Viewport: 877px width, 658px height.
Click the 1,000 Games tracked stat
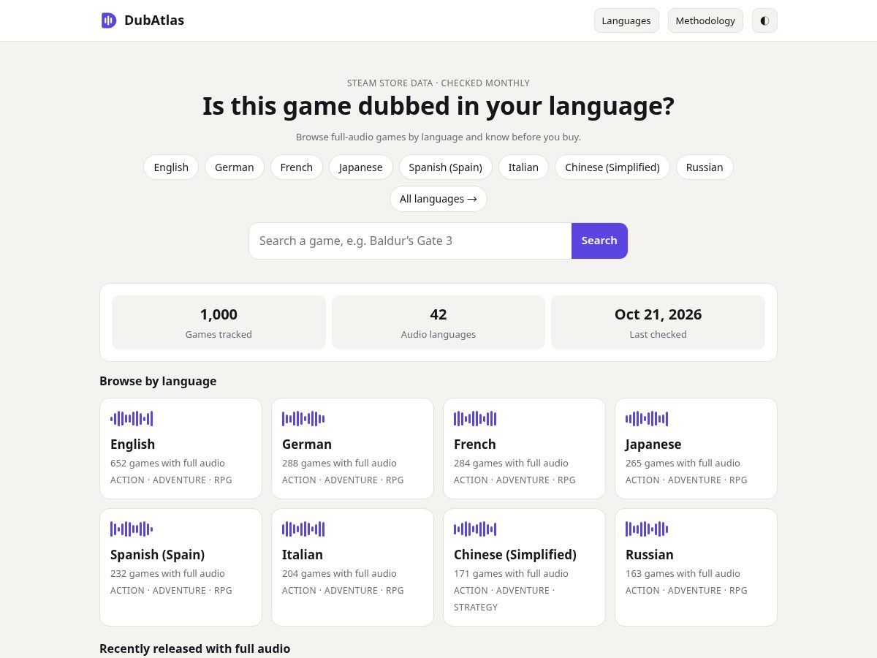click(219, 322)
